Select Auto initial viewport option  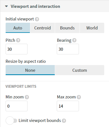tap(18, 28)
